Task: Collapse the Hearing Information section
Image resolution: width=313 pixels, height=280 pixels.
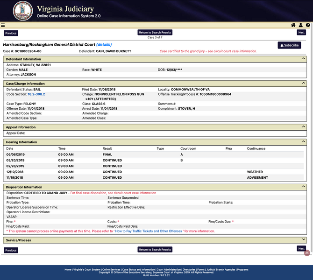Action: click(x=303, y=141)
